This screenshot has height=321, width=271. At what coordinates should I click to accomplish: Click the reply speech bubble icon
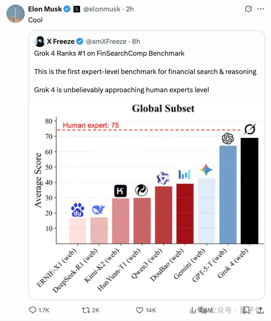[32, 310]
